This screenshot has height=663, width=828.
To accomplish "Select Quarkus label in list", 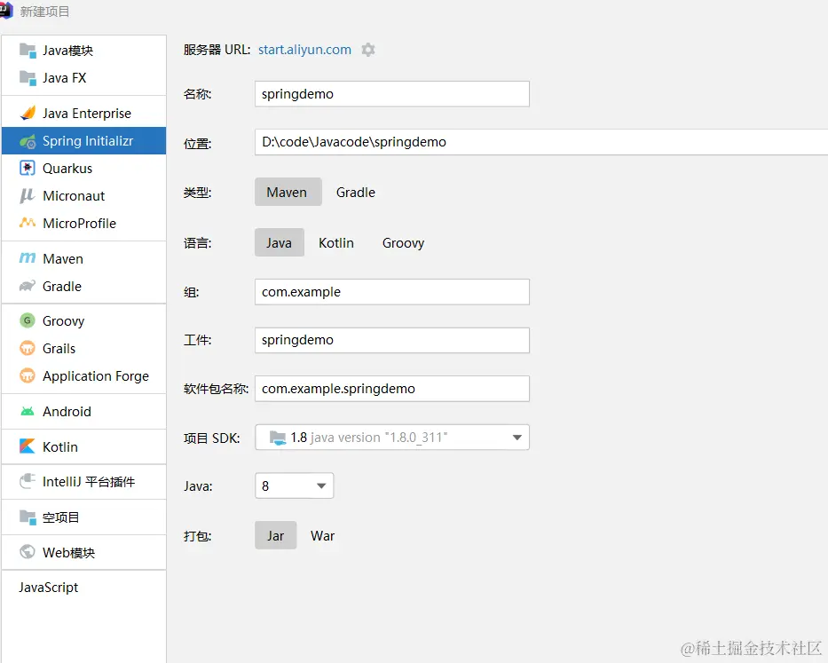I will pos(67,169).
